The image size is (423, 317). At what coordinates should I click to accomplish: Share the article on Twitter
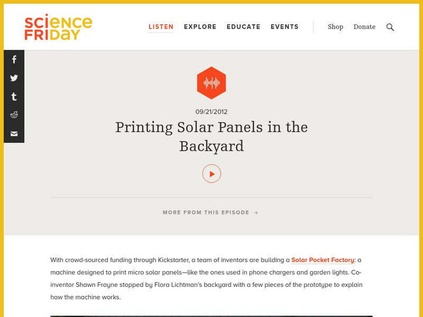(x=13, y=78)
